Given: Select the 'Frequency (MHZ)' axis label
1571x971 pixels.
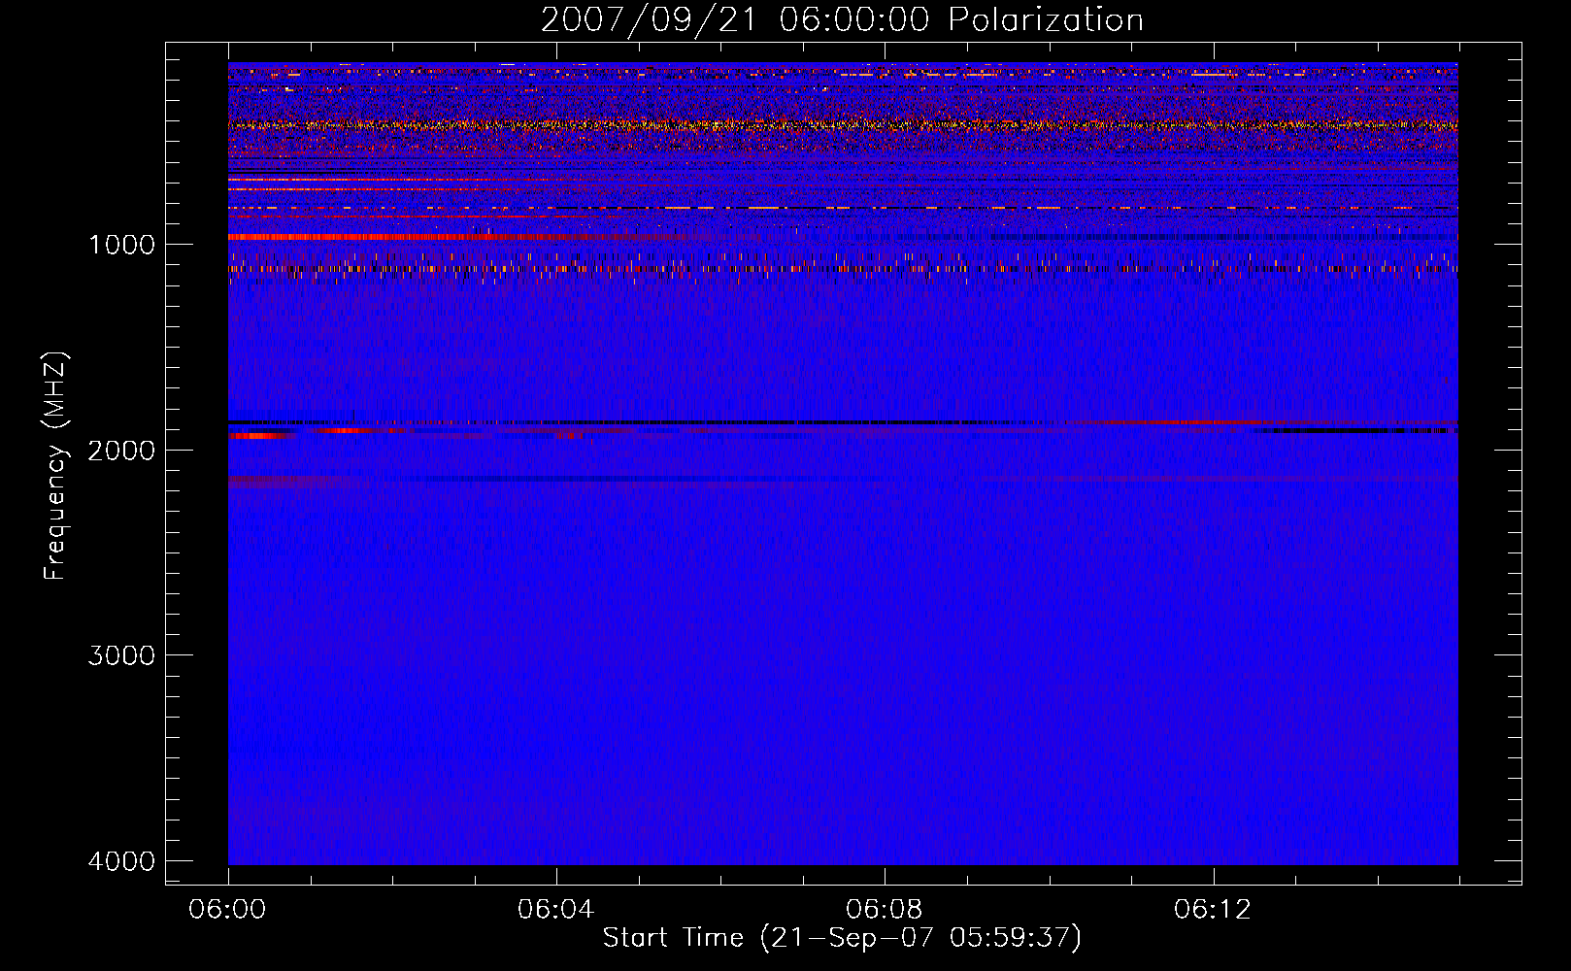Looking at the screenshot, I should (56, 465).
